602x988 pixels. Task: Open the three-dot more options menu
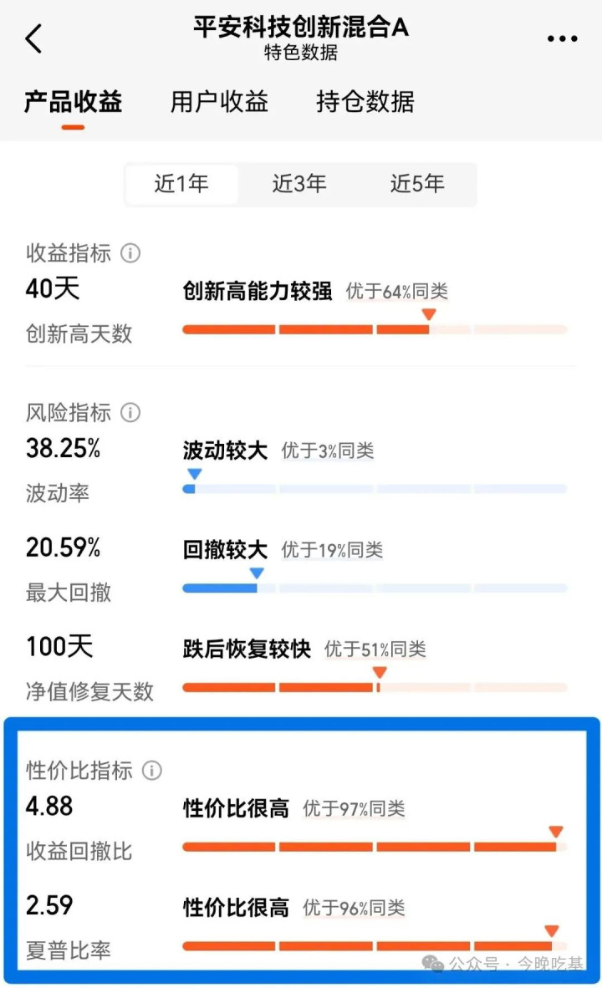click(562, 38)
